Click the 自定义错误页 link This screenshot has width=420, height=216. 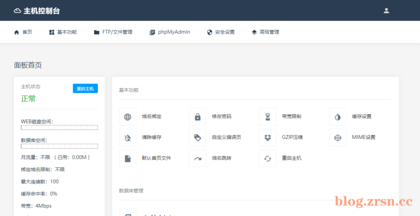226,138
